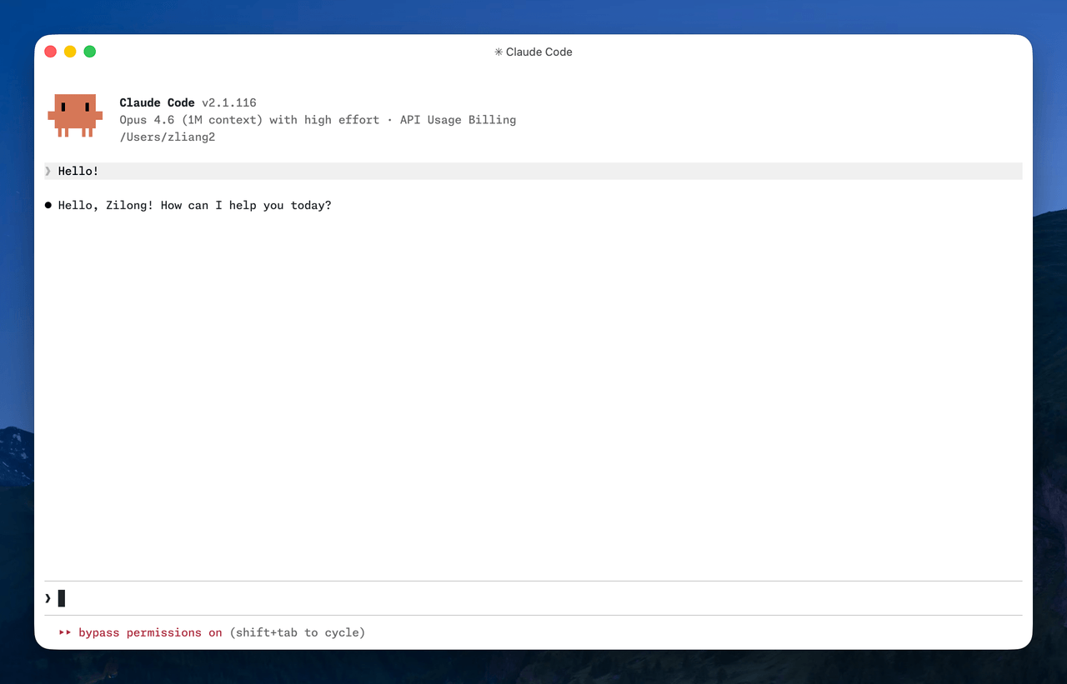Select the "Hello!" user message line

tap(533, 171)
